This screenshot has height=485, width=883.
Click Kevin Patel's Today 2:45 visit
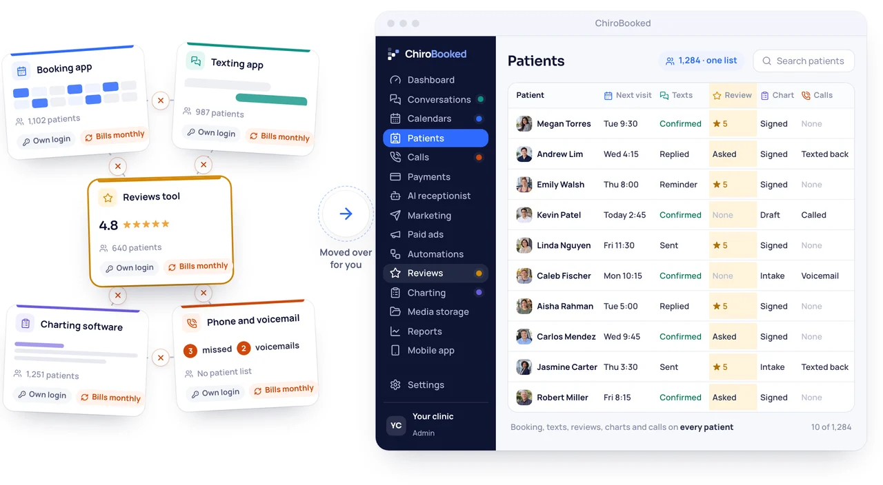click(x=625, y=215)
